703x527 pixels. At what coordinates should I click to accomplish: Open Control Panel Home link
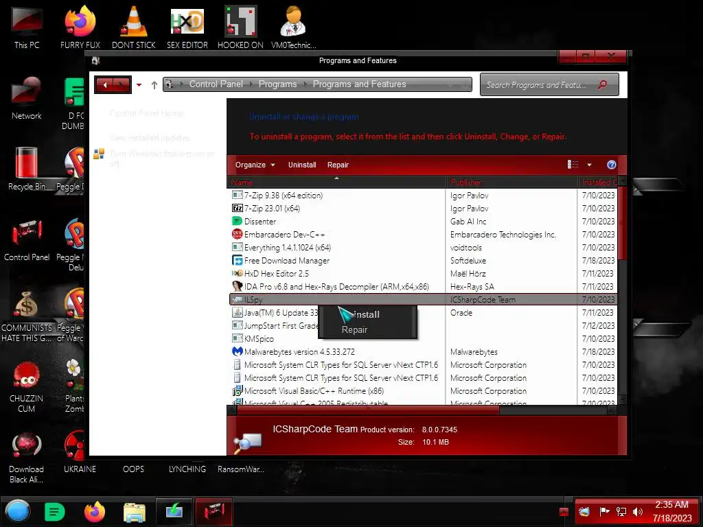point(146,113)
